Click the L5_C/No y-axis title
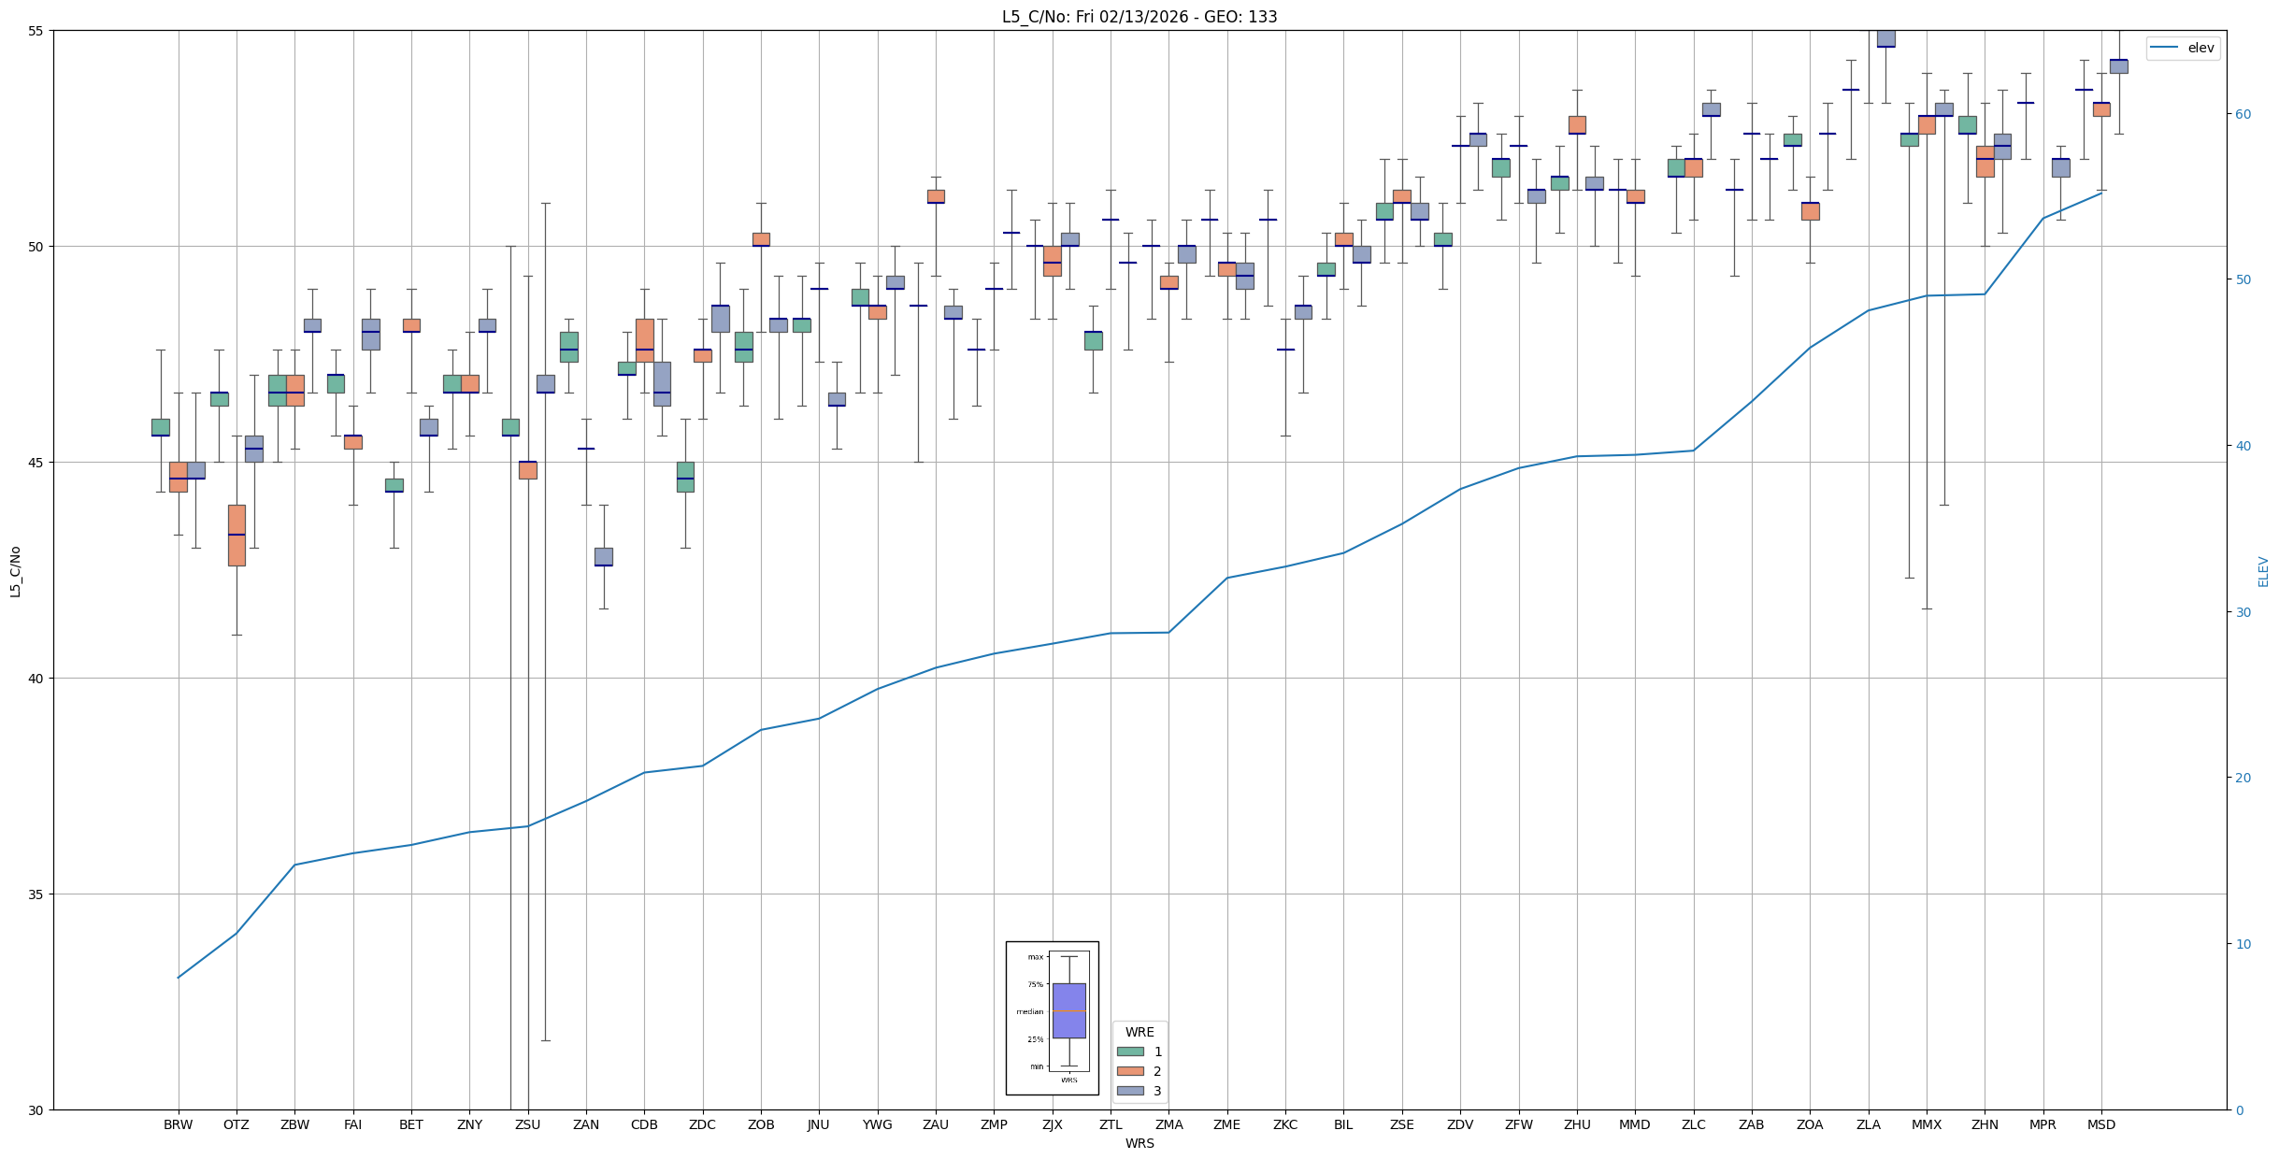This screenshot has height=1159, width=2279. (15, 571)
